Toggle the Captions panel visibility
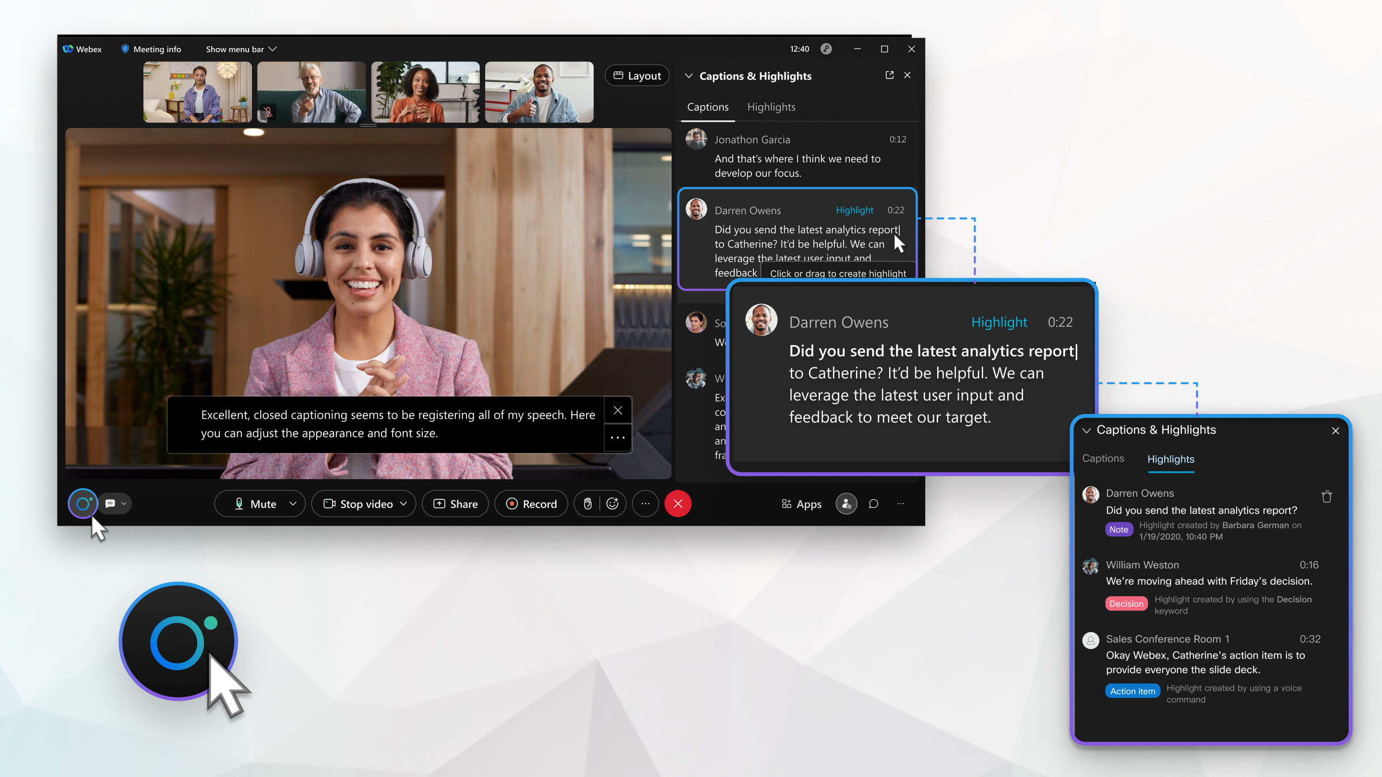The image size is (1382, 777). (x=688, y=76)
